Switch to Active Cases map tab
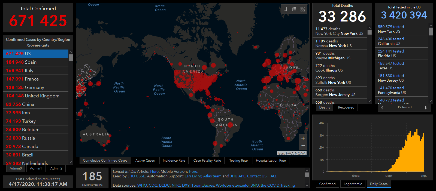Image resolution: width=436 pixels, height=191 pixels. 145,161
